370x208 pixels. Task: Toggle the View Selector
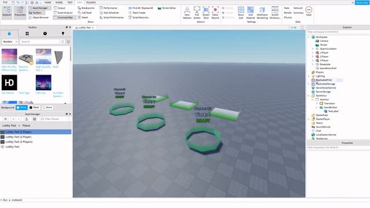187,13
